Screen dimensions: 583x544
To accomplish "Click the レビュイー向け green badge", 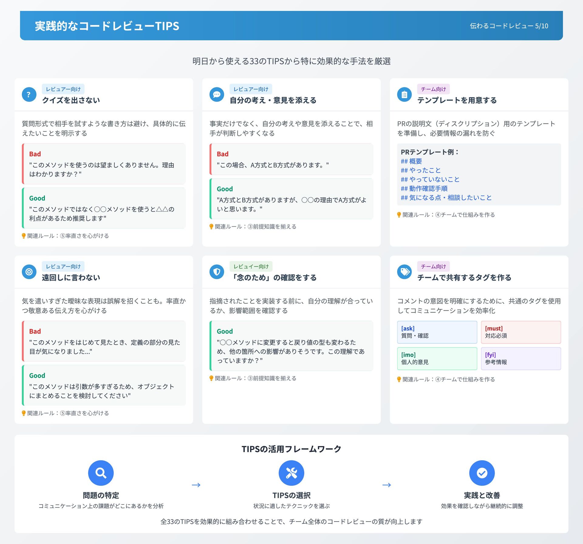I will tap(251, 266).
